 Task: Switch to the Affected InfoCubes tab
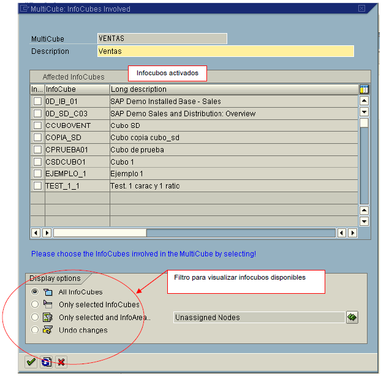pos(73,77)
